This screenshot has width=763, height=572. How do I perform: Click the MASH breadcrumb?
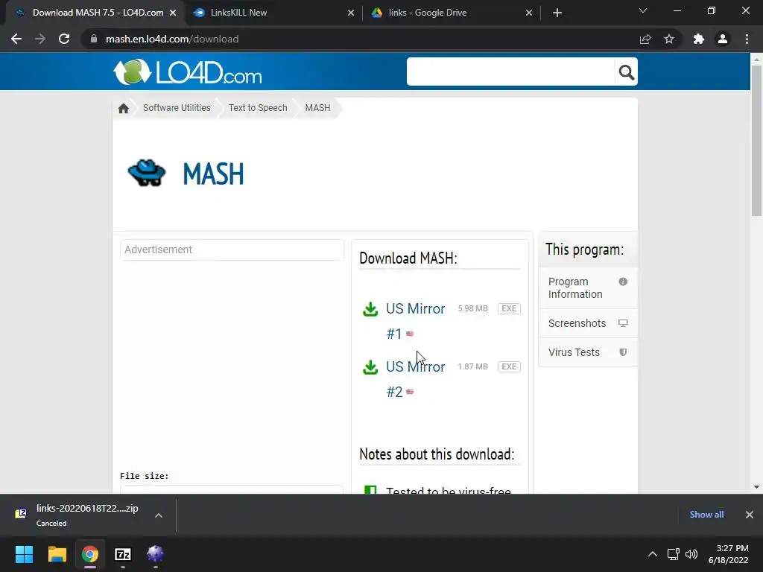click(x=317, y=108)
